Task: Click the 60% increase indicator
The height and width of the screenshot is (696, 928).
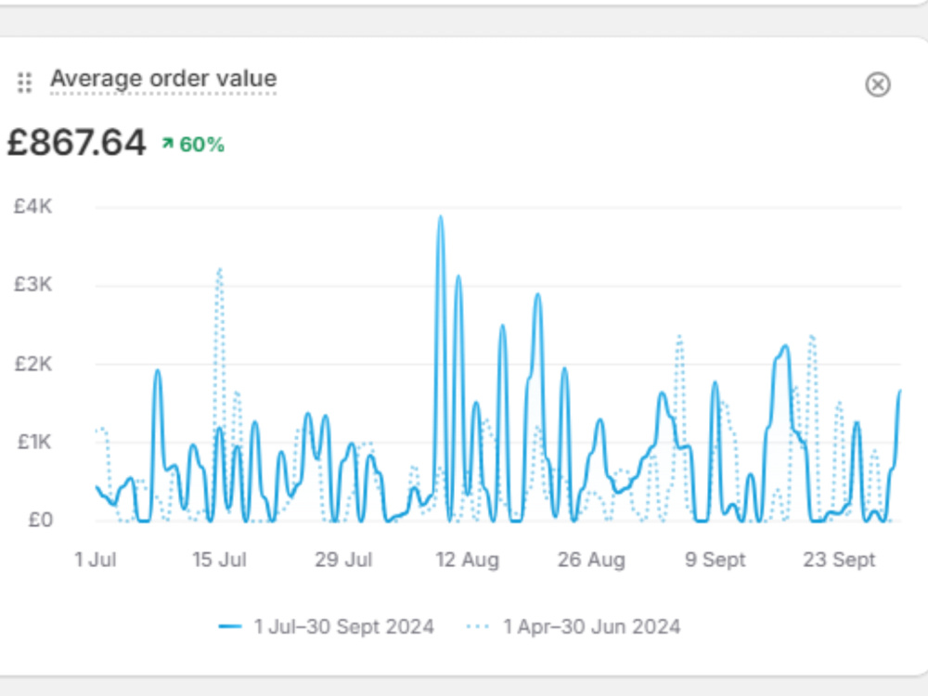Action: point(194,145)
